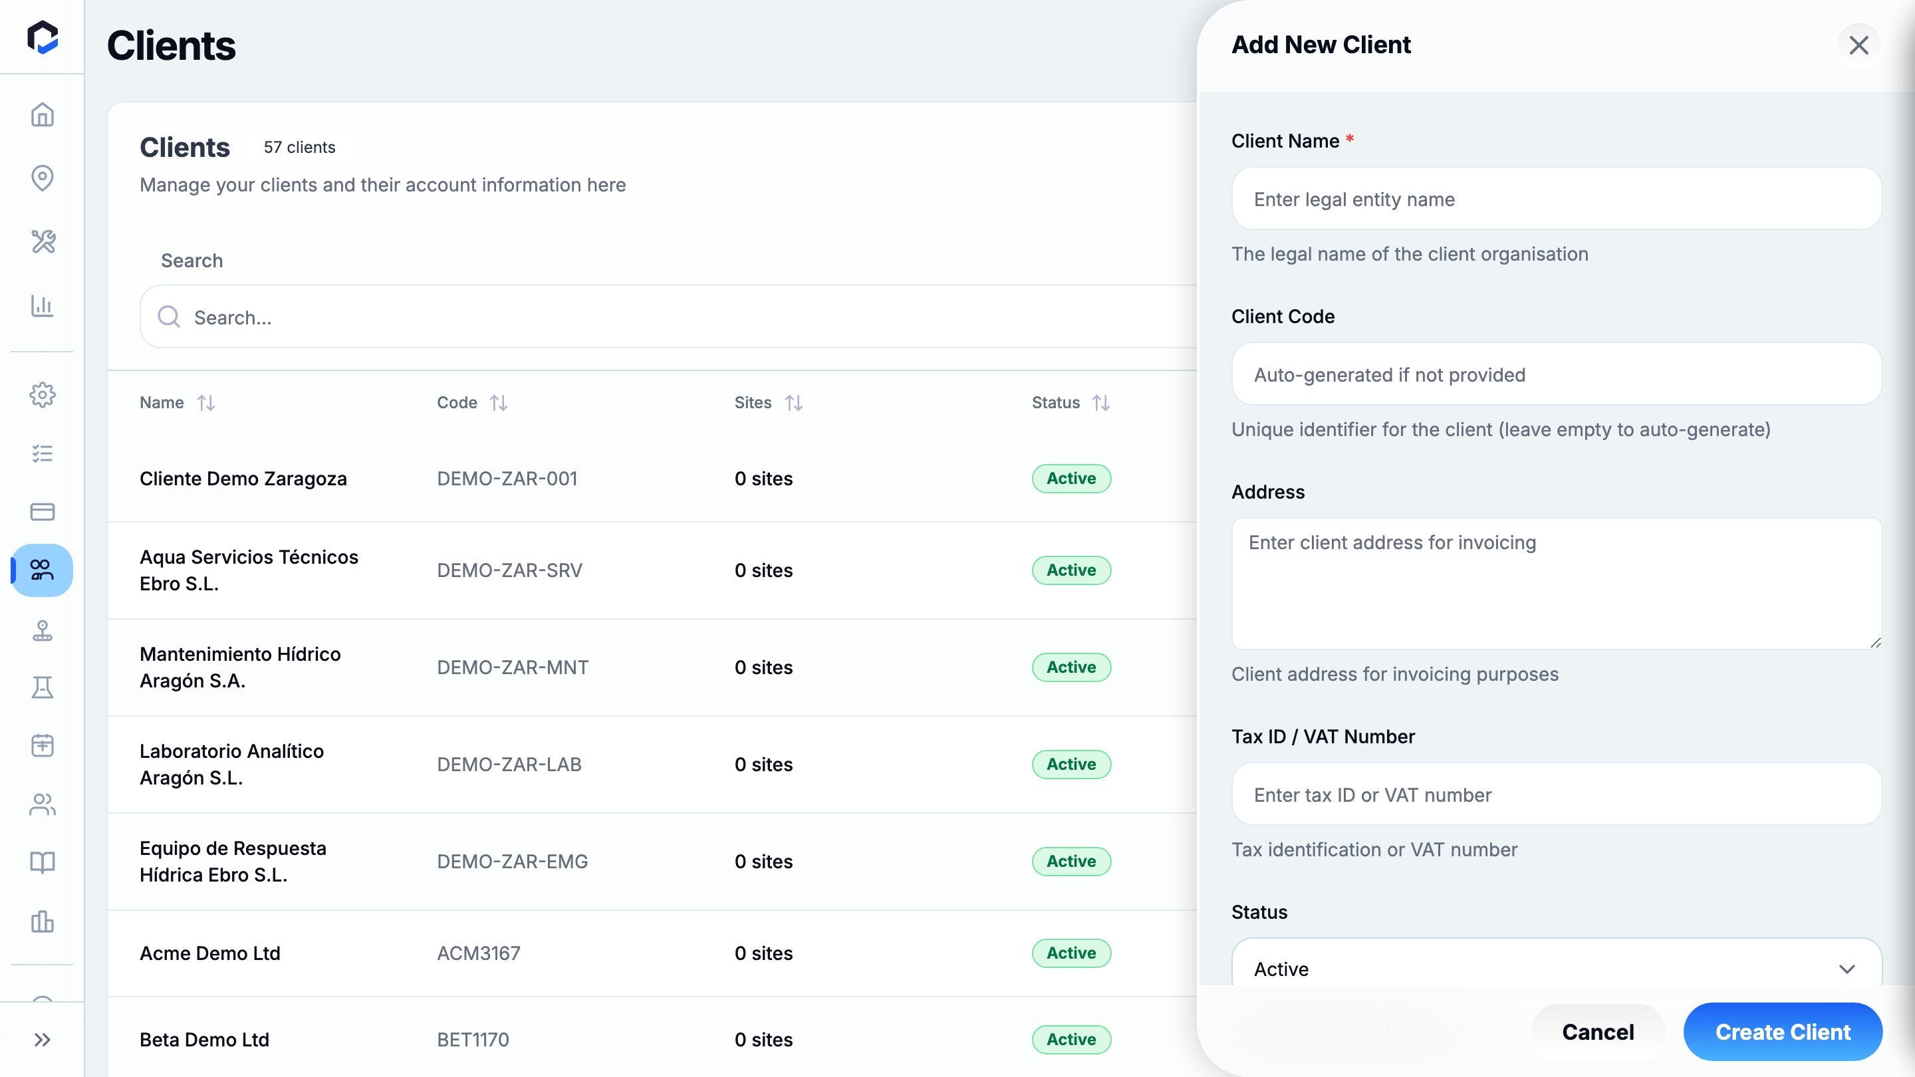Open the calendar plus icon in sidebar

click(x=43, y=745)
